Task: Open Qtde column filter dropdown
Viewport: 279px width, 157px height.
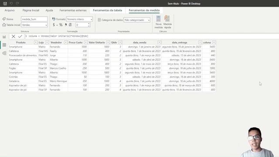Action: 120,42
